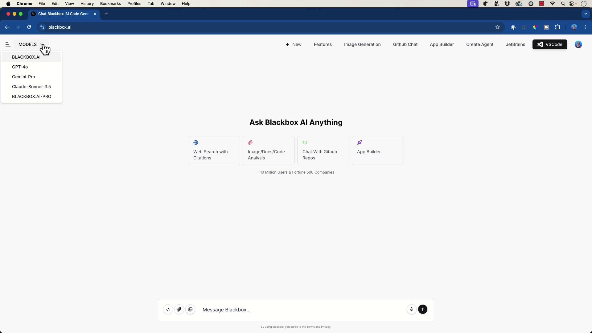Choose Claude-Sonnet-3.5 model

coord(31,87)
